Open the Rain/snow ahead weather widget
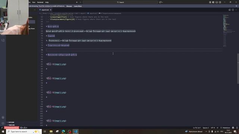Screen dimensions: 239x134 click(194, 131)
